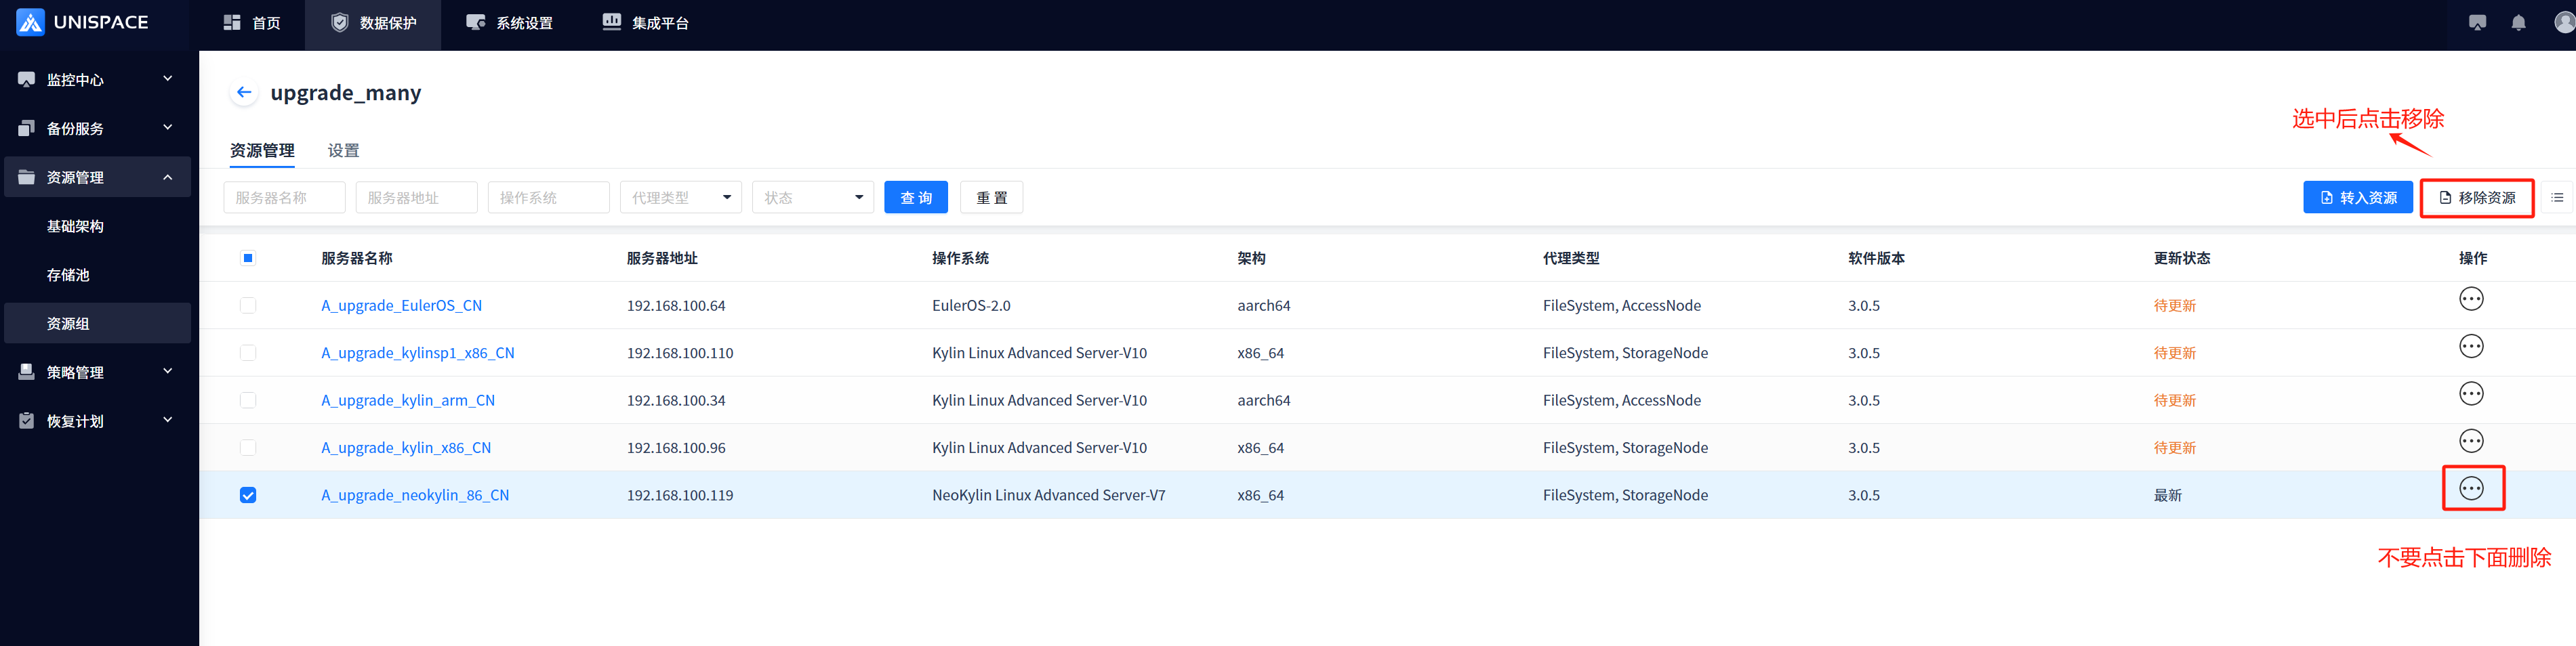Expand the 恢复计划 sidebar menu
This screenshot has width=2576, height=646.
168,419
